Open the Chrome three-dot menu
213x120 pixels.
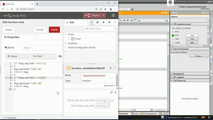pos(115,9)
